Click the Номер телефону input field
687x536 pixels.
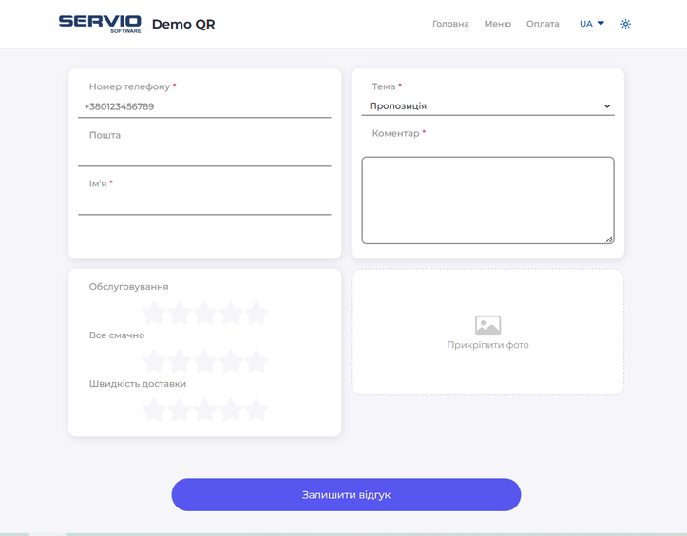(204, 106)
